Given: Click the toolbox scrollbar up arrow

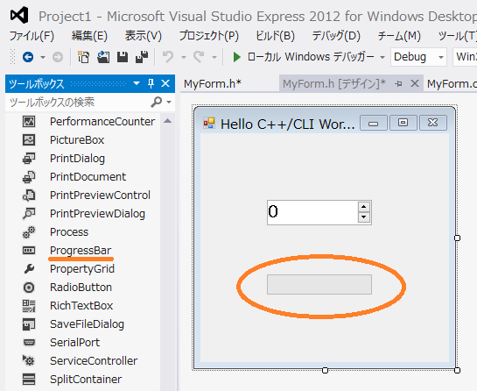Looking at the screenshot, I should pyautogui.click(x=168, y=121).
